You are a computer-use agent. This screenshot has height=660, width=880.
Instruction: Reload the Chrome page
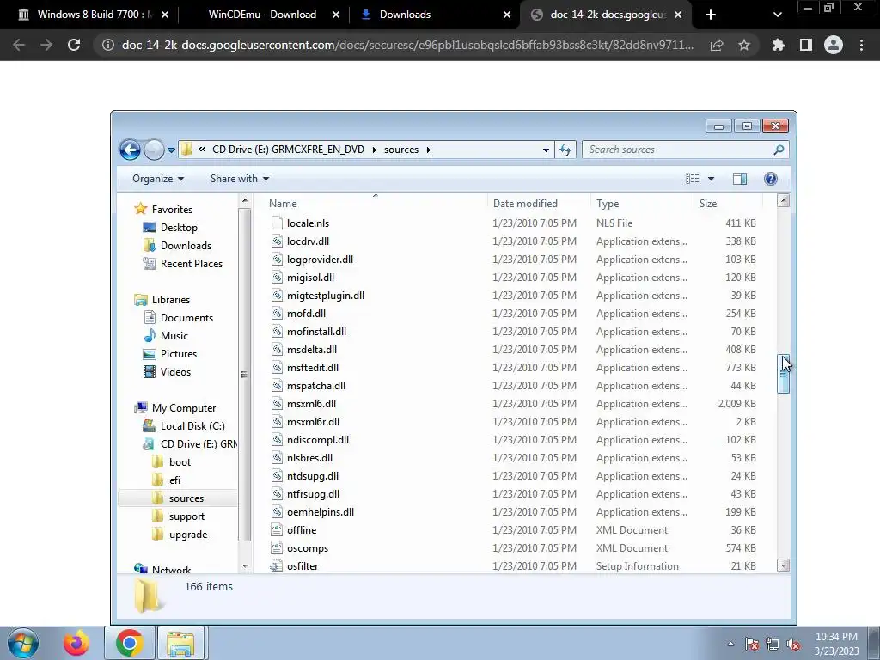coord(74,45)
